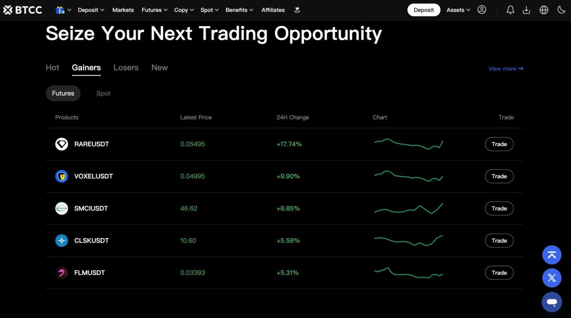The width and height of the screenshot is (571, 318).
Task: Open the Assets dropdown
Action: point(458,10)
